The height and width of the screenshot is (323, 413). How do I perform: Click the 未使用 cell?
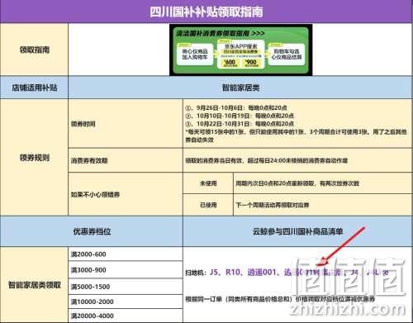(x=208, y=183)
